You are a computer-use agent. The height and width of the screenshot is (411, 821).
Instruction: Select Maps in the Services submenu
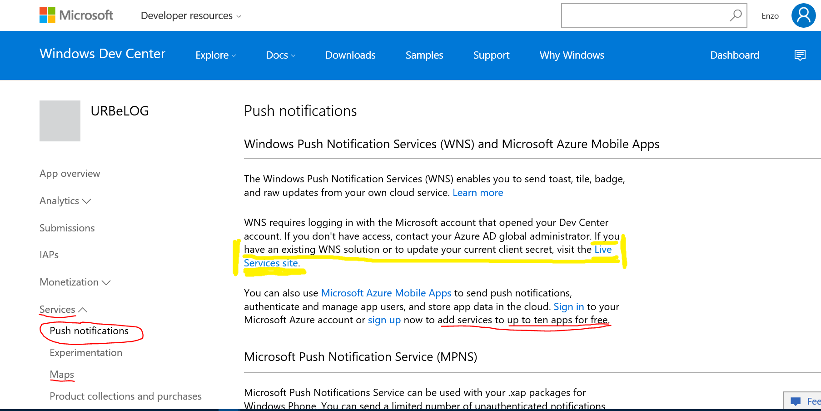click(x=62, y=375)
